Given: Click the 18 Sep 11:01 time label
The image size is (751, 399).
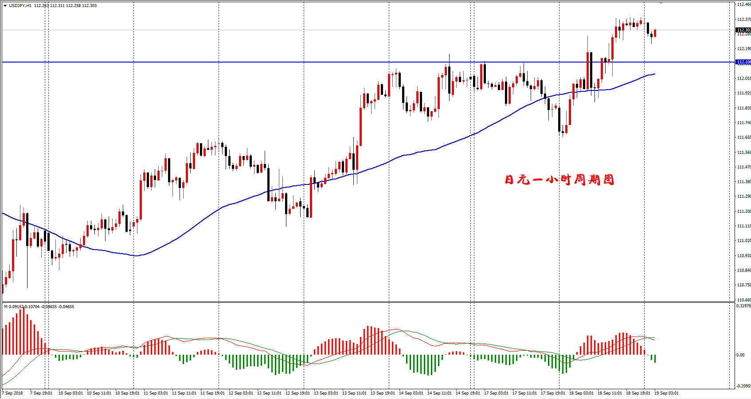Looking at the screenshot, I should (610, 393).
